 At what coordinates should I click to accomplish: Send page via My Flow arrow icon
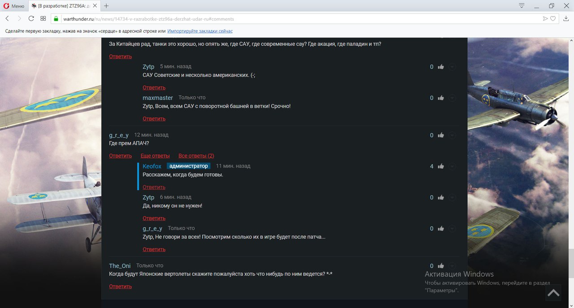[x=545, y=19]
